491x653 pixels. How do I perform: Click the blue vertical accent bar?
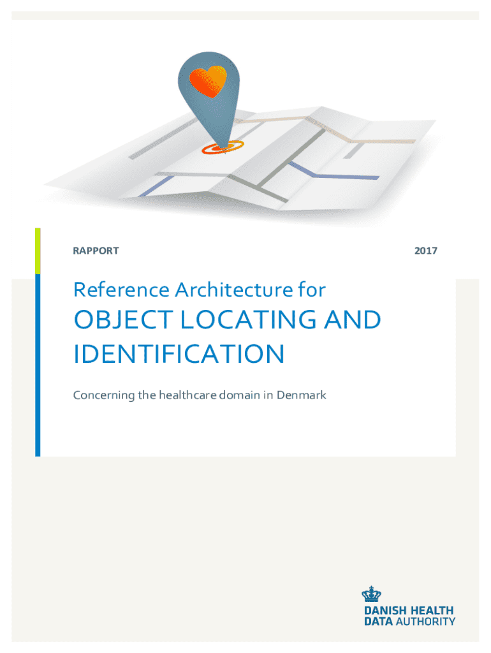[38, 365]
